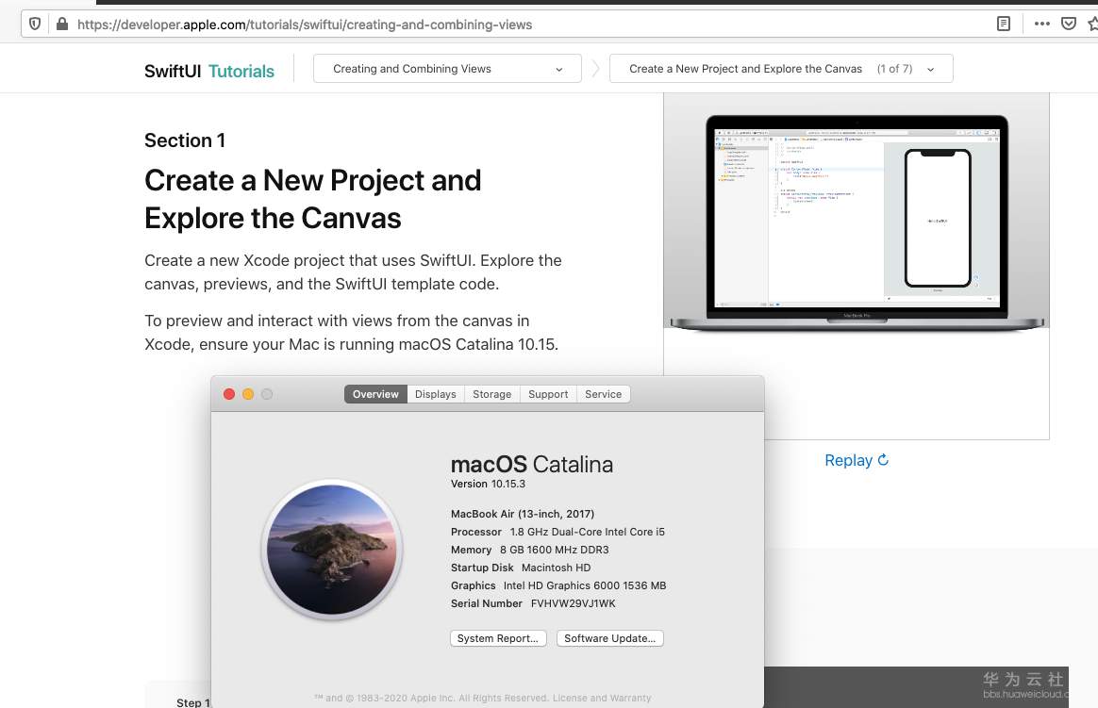Click the MacBook Air (13-inch, 2017) text
The image size is (1098, 708).
523,514
